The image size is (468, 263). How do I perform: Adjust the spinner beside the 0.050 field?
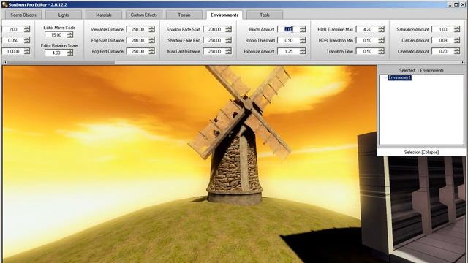pos(27,40)
